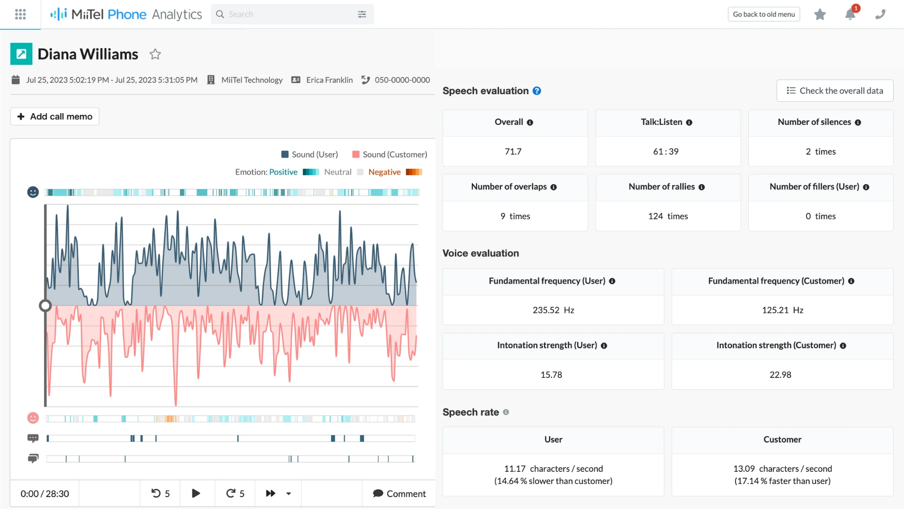Click info icon next to Talk:Listen
The width and height of the screenshot is (904, 509).
tap(689, 123)
